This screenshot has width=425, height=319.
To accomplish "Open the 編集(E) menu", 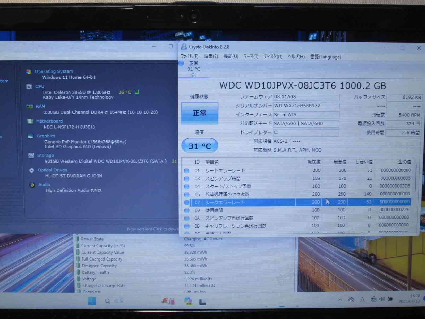I will [x=211, y=56].
